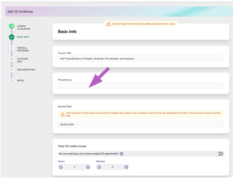Click the Earned Date label
The width and height of the screenshot is (233, 178).
pos(65,106)
